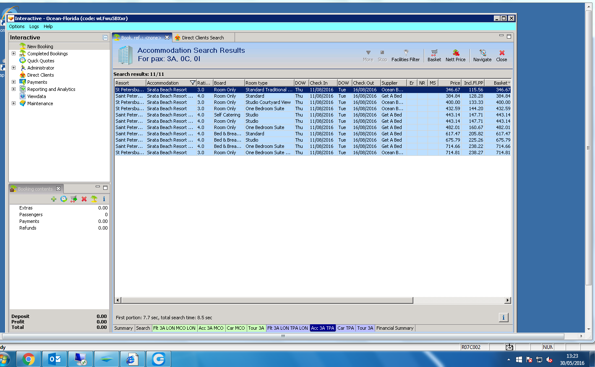The height and width of the screenshot is (367, 595).
Task: Open the Car TPA tab
Action: click(346, 328)
